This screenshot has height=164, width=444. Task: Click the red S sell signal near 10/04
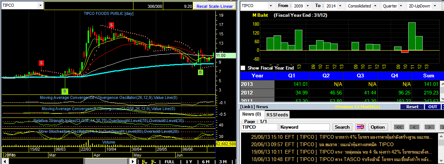[111, 25]
